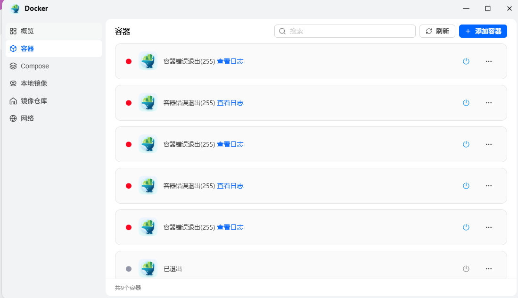Switch to the 容器 entry in left navigation
Viewport: 518px width, 298px height.
click(27, 48)
